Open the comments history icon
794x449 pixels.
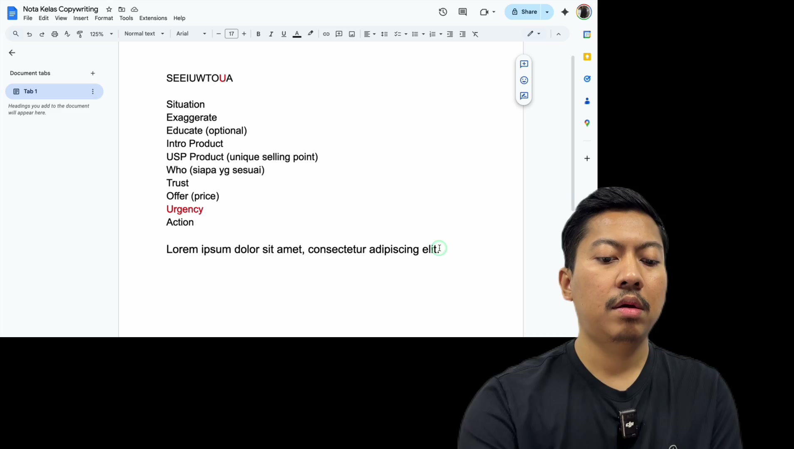pyautogui.click(x=462, y=12)
